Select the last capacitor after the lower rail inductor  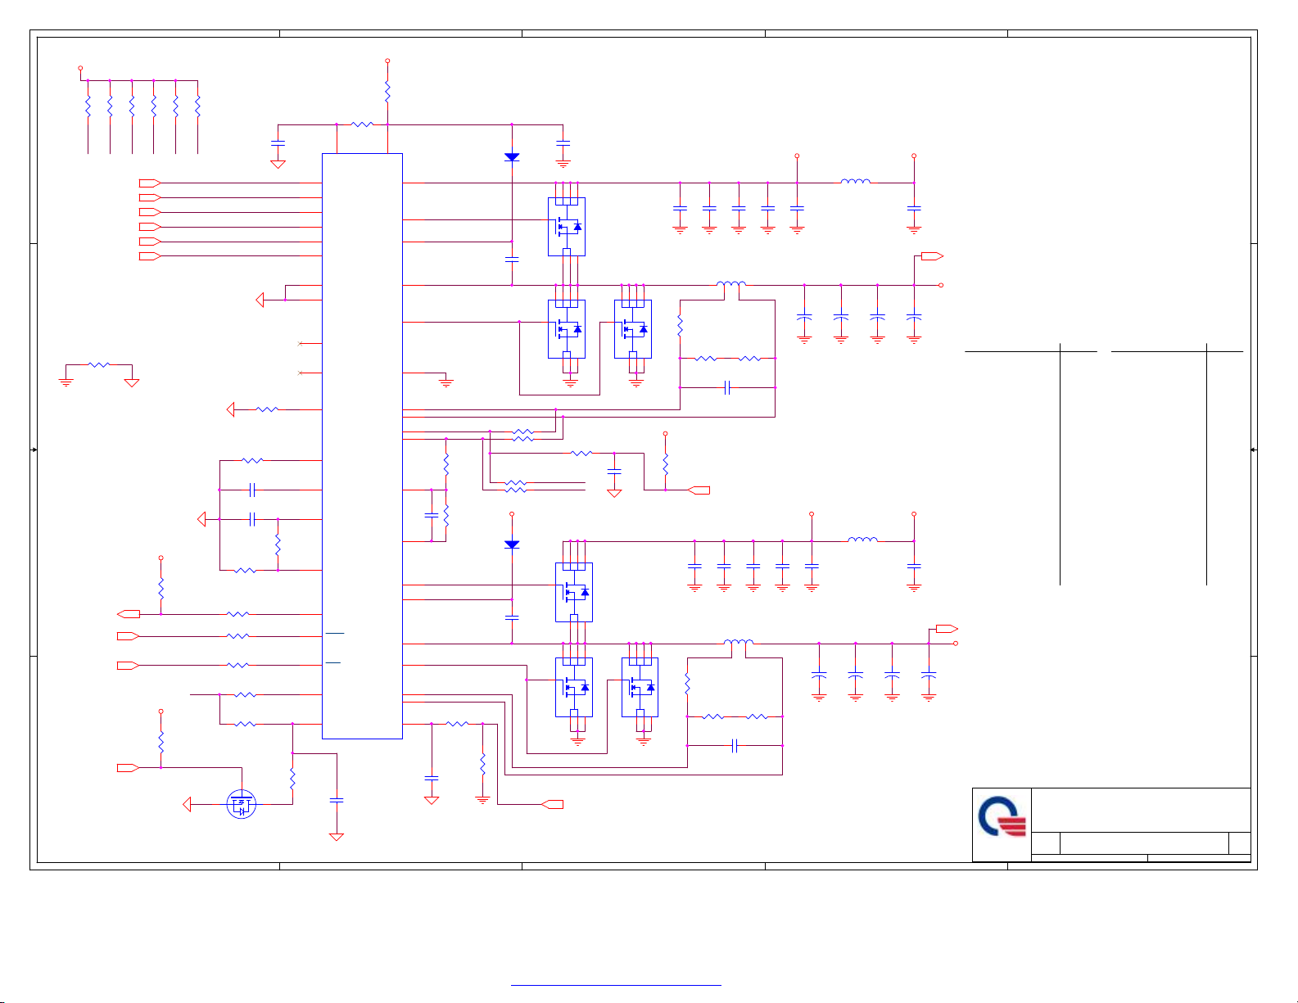click(914, 566)
